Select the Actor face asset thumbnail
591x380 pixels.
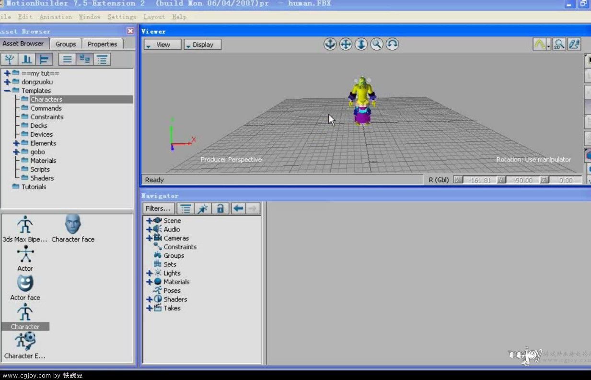coord(25,288)
